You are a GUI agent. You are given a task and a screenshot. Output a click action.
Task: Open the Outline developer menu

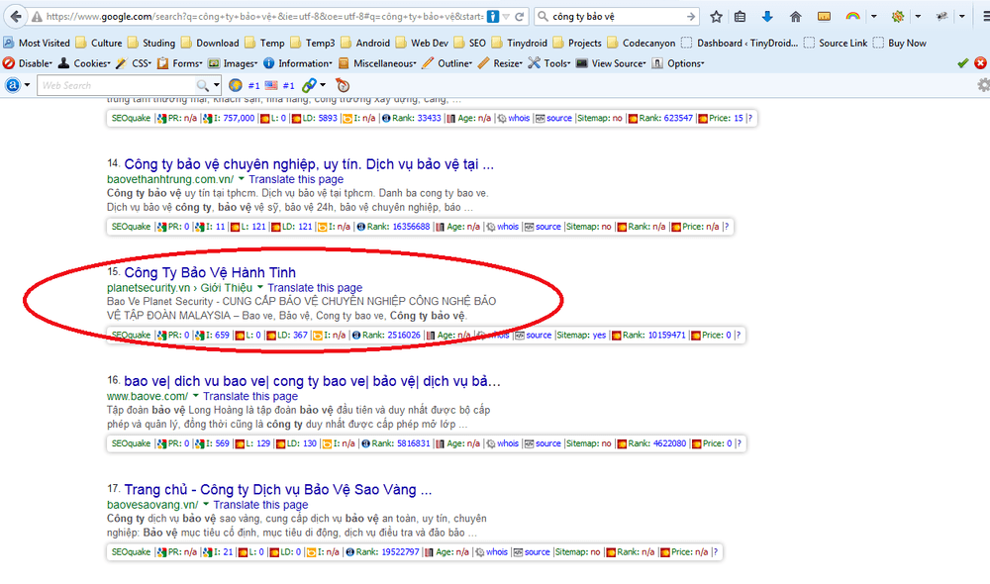point(447,63)
